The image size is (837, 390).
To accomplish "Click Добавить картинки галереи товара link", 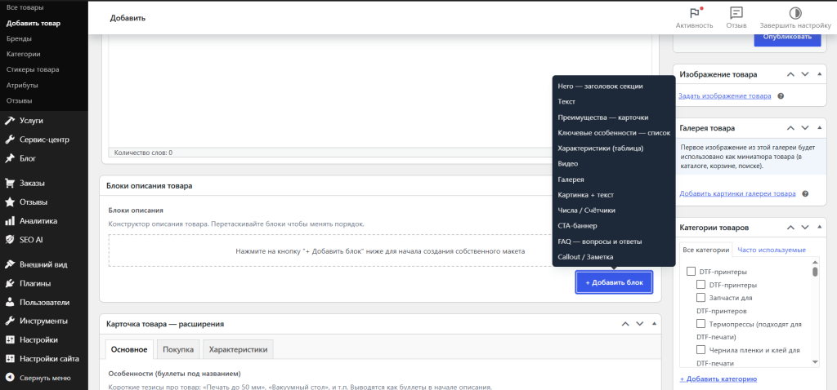I will point(737,194).
